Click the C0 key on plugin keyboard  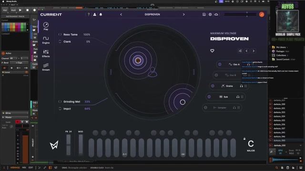point(183,148)
